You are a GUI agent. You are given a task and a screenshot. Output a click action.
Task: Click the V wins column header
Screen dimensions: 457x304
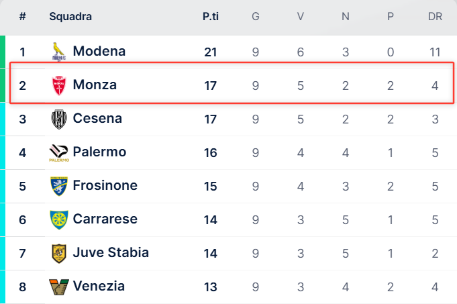tap(301, 17)
